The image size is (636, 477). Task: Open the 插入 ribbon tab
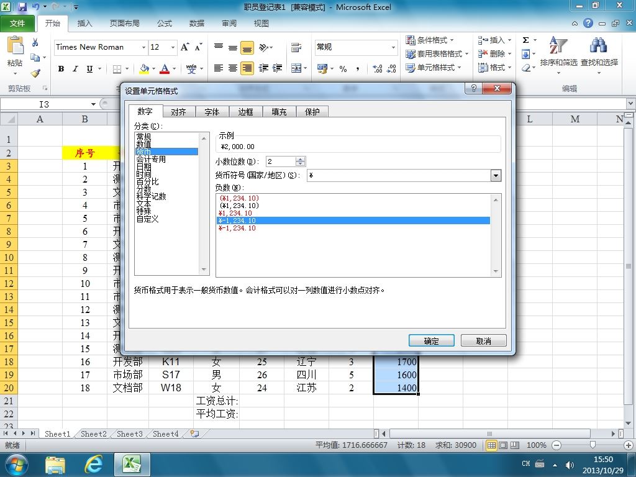(84, 24)
